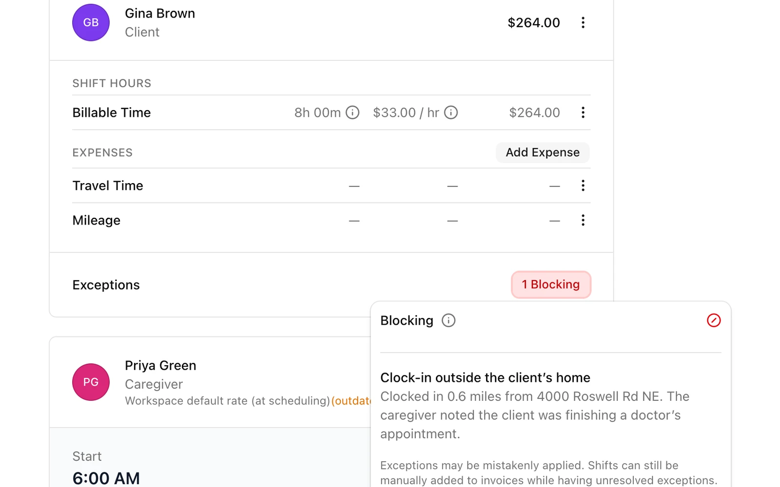Click the Clock-in outside the client's home title

(485, 377)
